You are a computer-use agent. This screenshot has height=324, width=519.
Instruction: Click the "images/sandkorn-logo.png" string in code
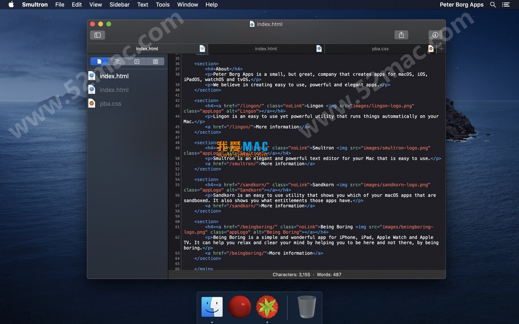coord(396,185)
